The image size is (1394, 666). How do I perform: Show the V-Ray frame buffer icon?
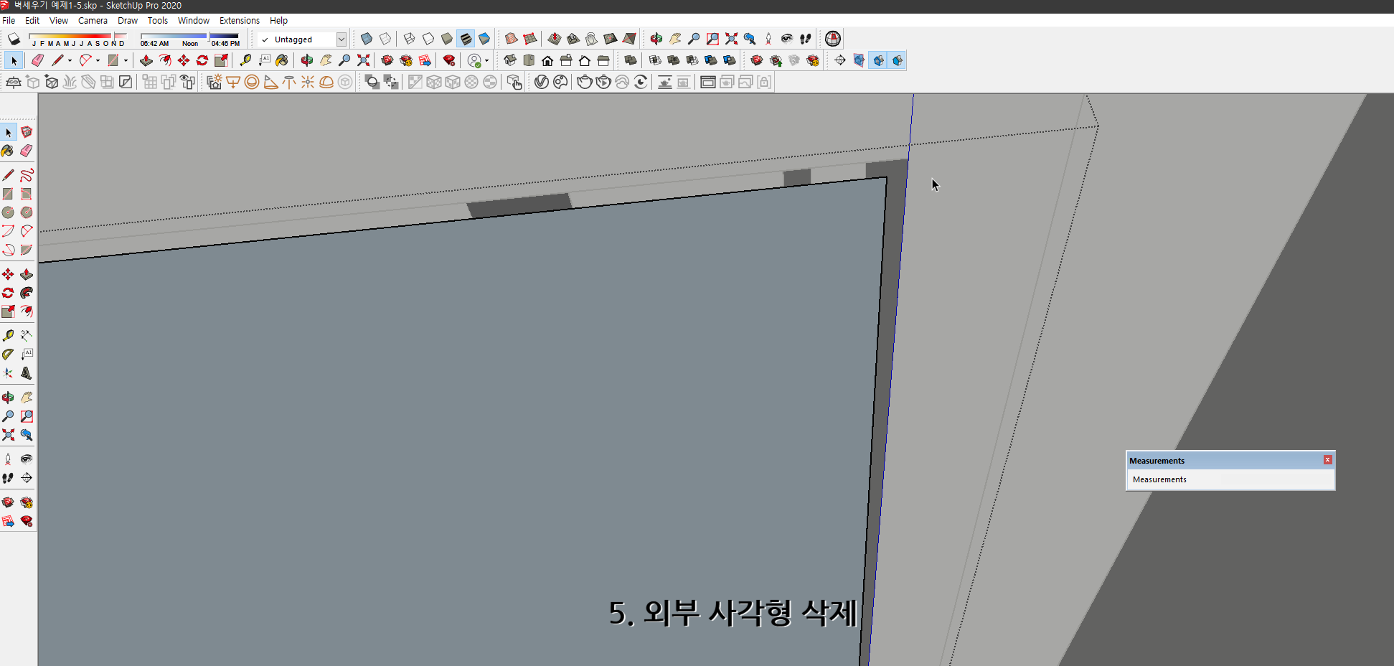(x=707, y=83)
